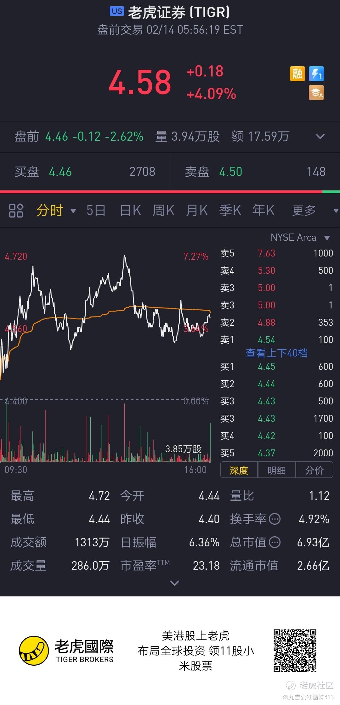Viewport: 340px width, 705px height.
Task: Switch to the 日K chart tab
Action: (130, 211)
